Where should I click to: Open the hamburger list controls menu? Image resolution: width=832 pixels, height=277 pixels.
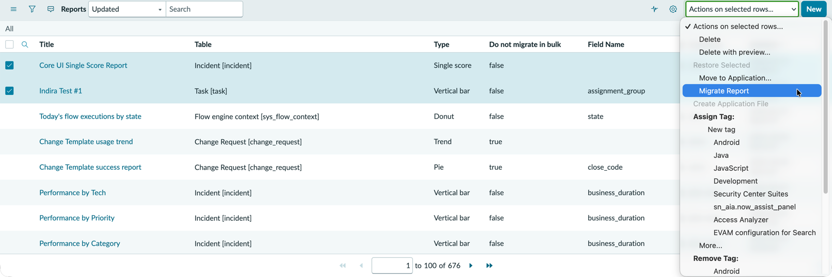point(13,9)
